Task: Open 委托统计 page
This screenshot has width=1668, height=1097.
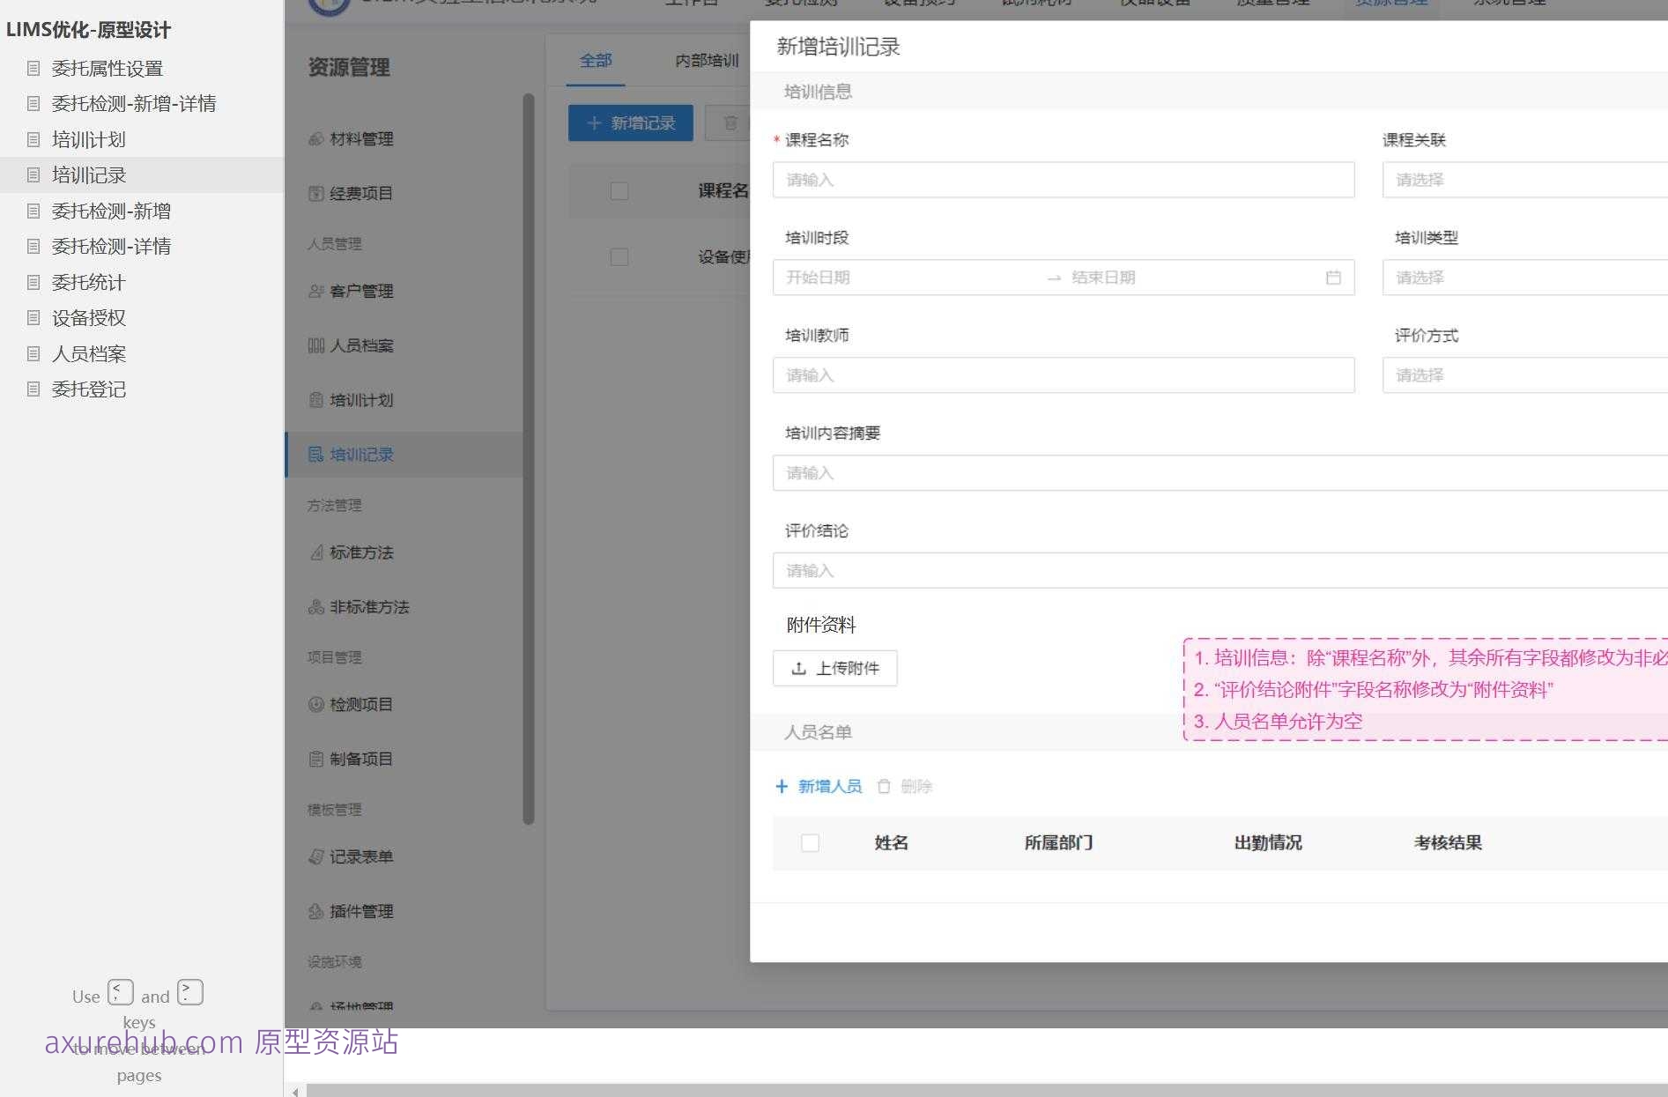Action: (88, 282)
